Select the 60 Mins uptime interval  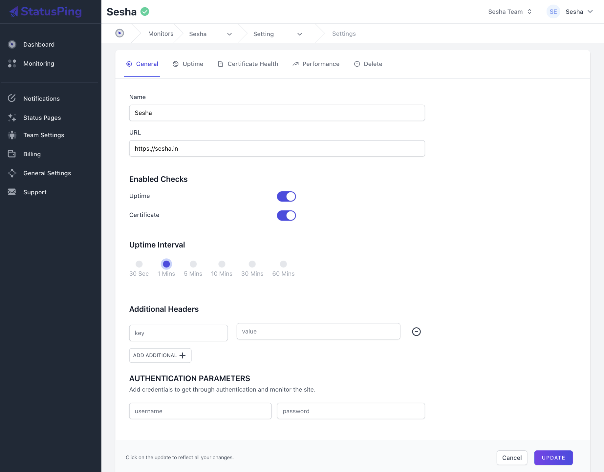tap(283, 264)
